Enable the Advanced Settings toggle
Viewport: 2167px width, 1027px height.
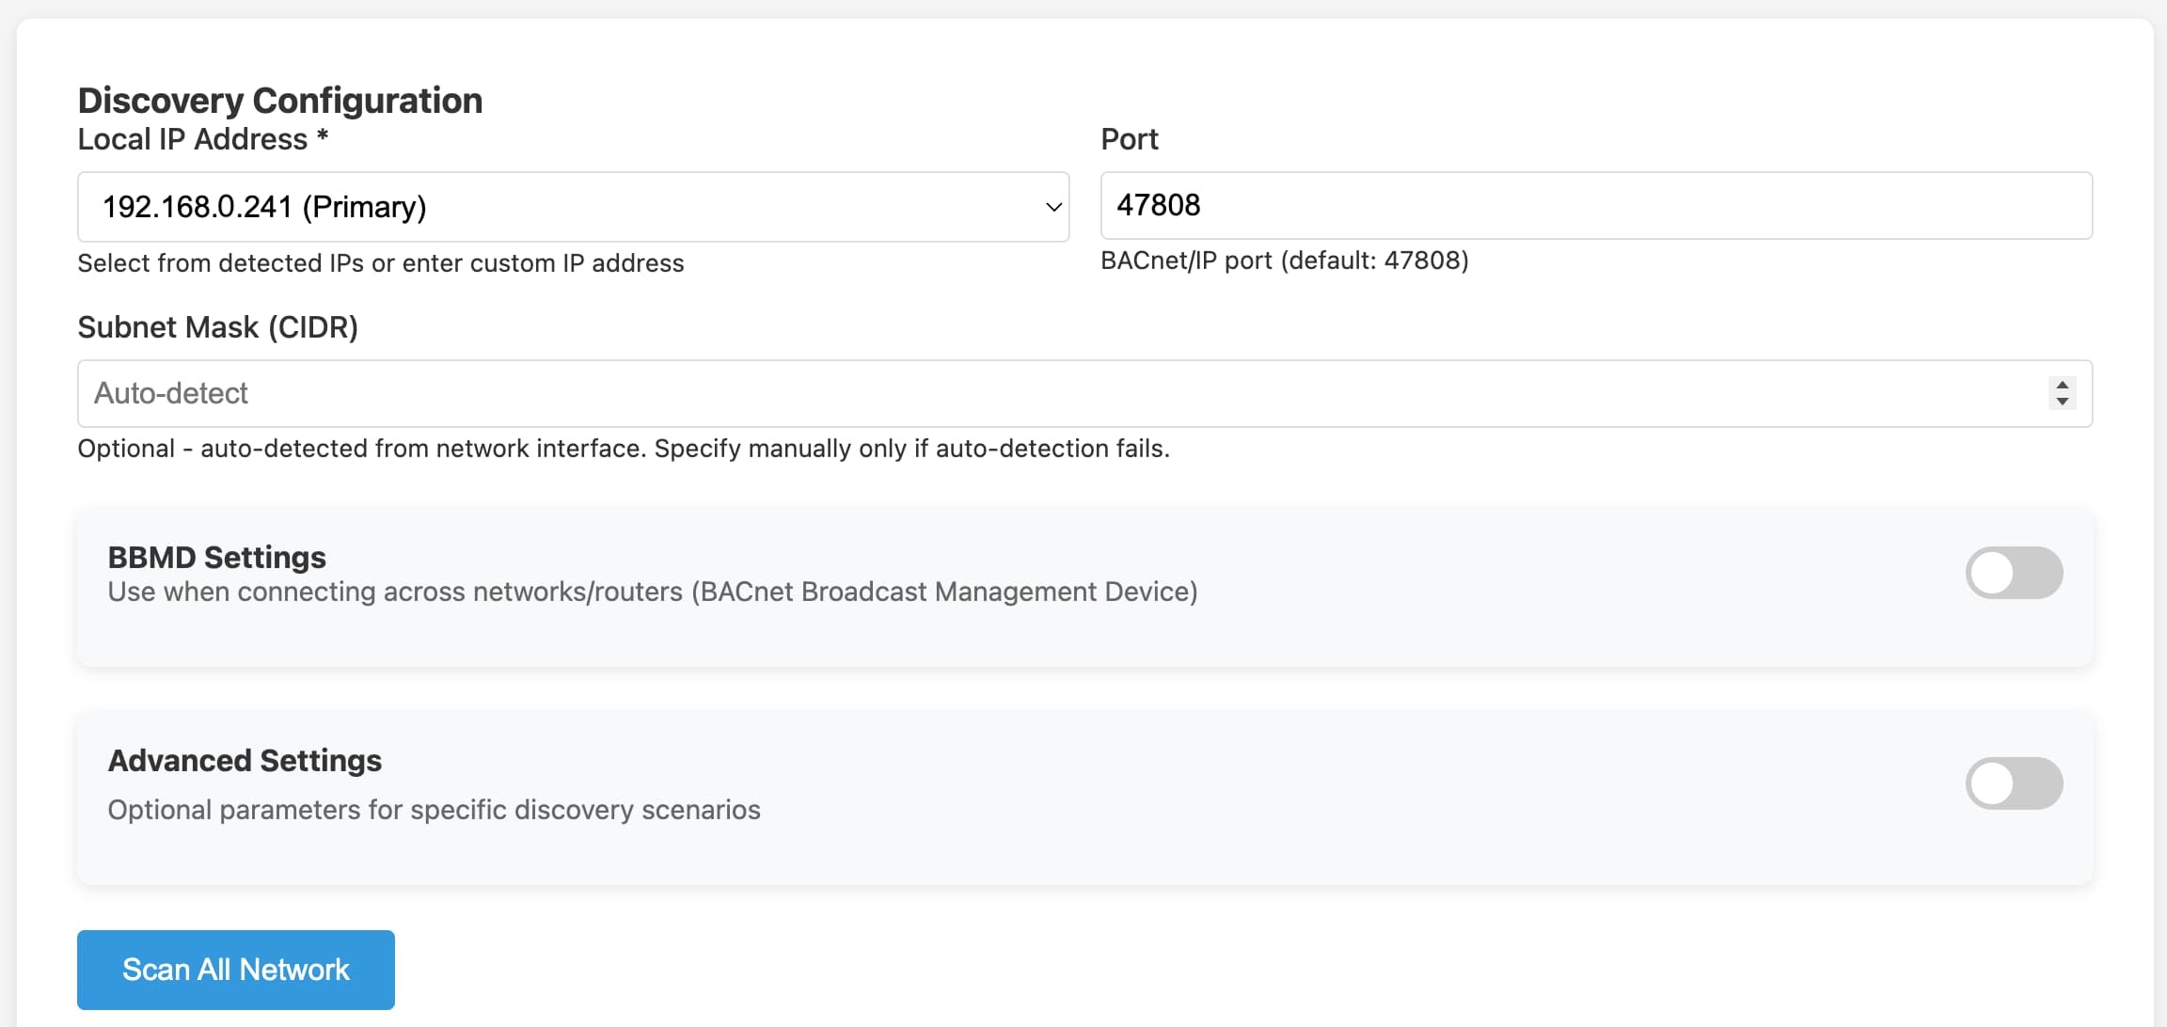pos(2014,782)
